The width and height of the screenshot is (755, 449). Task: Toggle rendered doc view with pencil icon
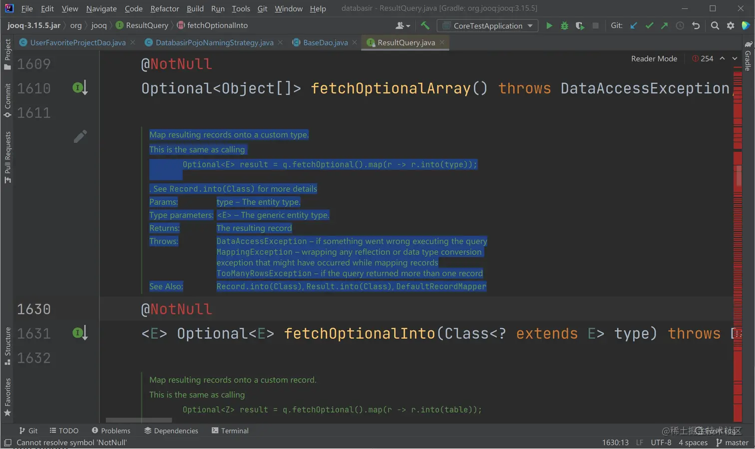(80, 136)
